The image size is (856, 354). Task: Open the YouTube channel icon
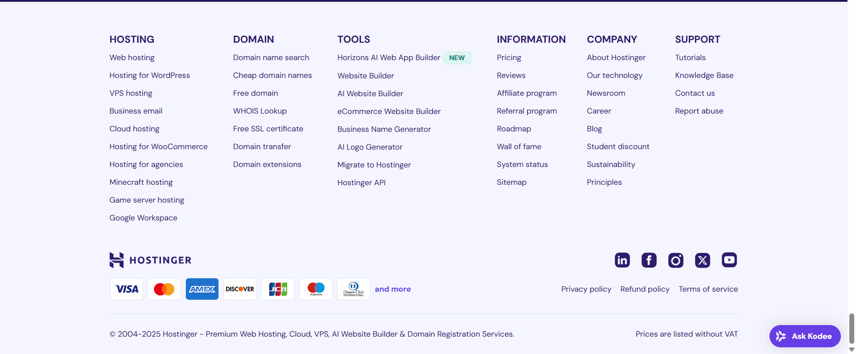click(x=729, y=260)
